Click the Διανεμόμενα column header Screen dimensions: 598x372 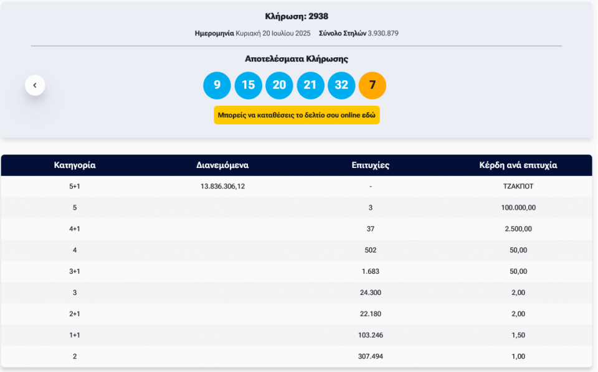point(222,165)
